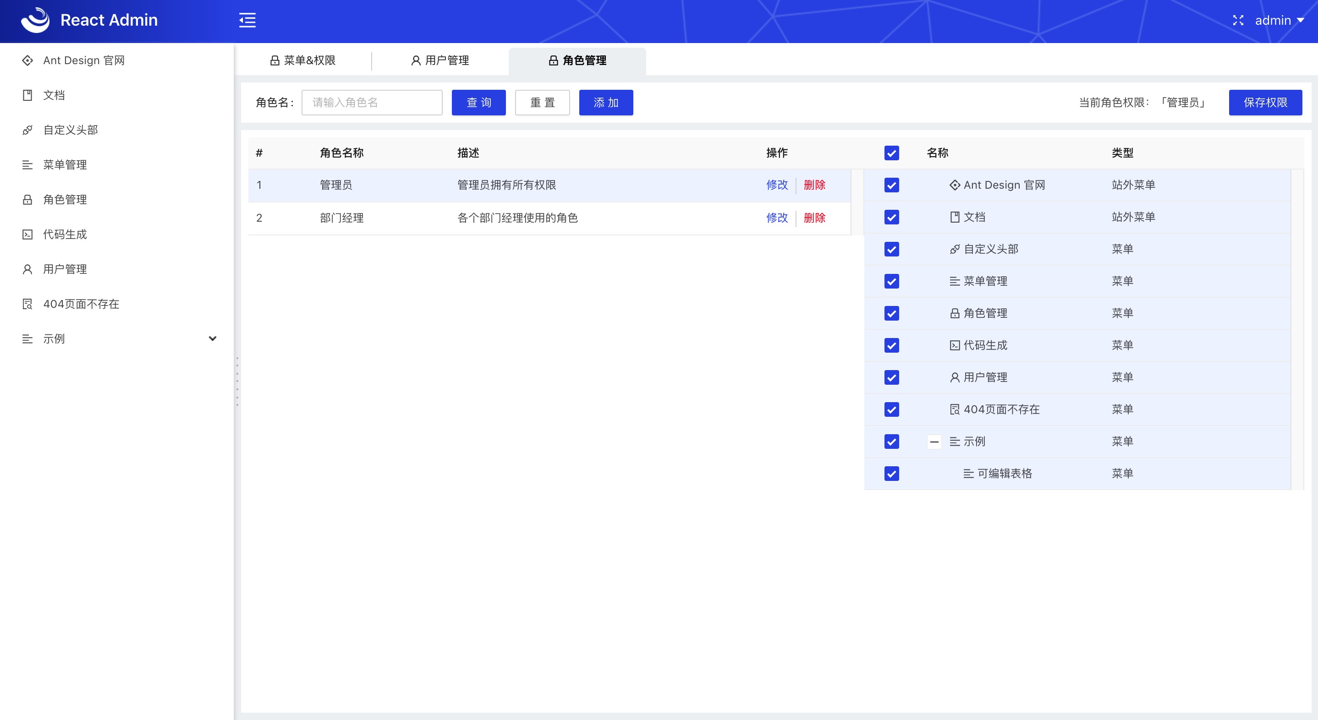This screenshot has width=1318, height=720.
Task: Uncheck the 代码生成 permission checkbox
Action: [x=891, y=345]
